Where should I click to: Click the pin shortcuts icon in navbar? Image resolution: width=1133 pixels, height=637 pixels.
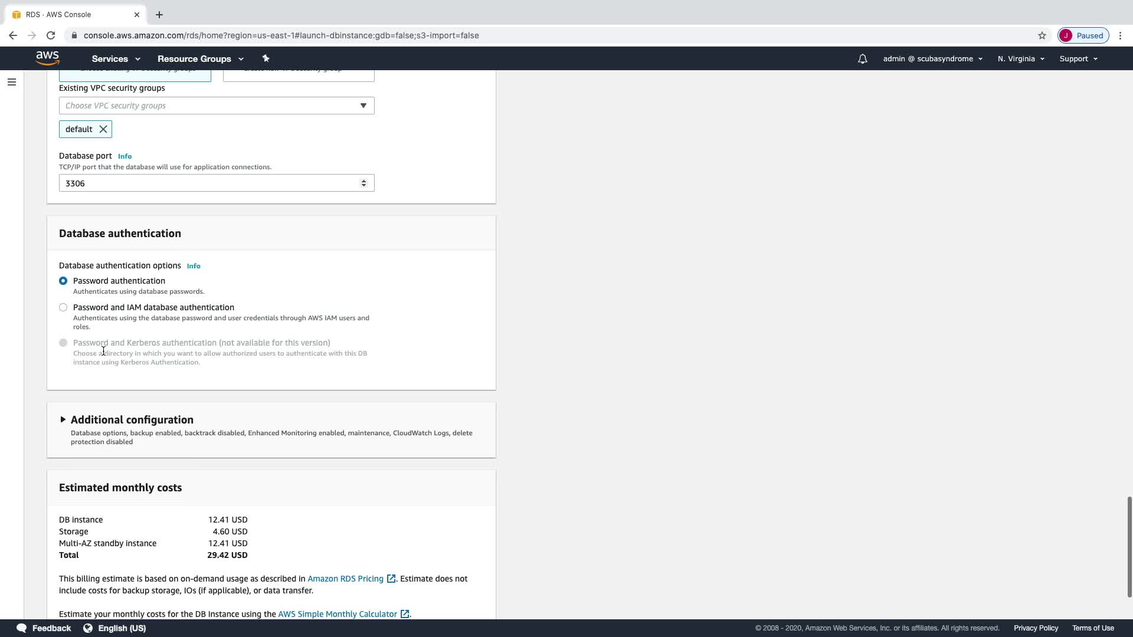(266, 58)
